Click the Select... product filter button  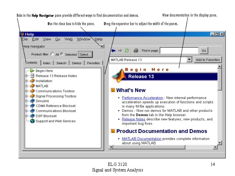click(x=85, y=54)
